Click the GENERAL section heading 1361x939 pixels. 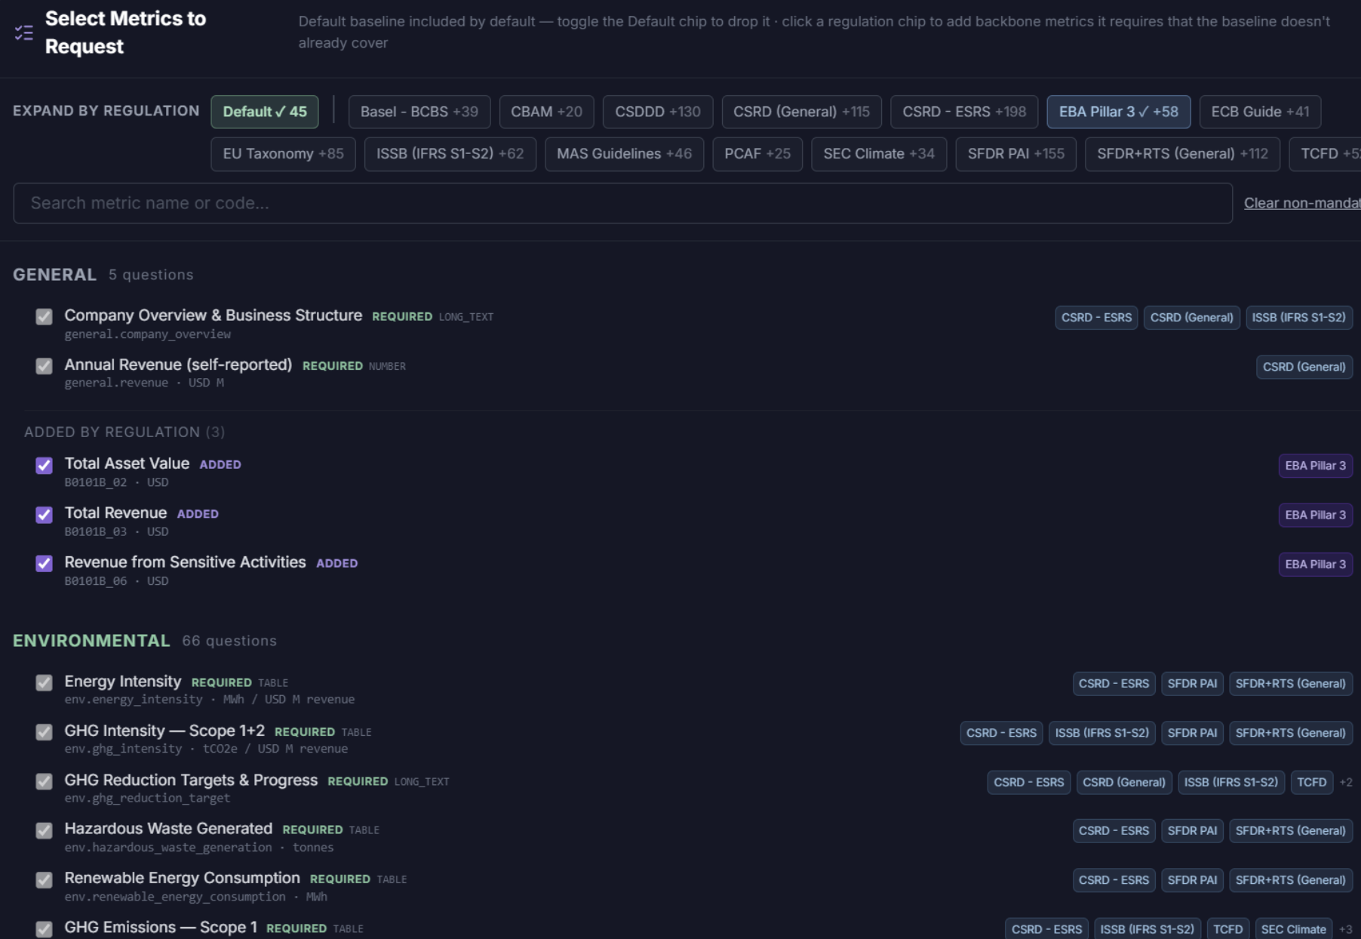54,275
